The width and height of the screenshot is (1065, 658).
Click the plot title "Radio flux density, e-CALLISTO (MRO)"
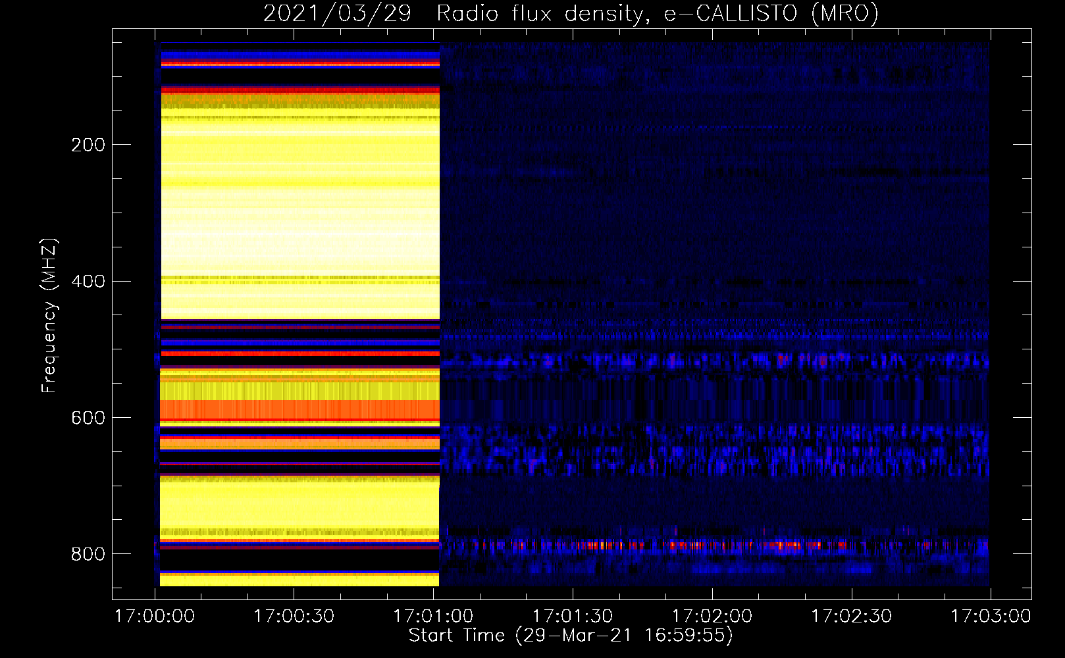tap(658, 13)
